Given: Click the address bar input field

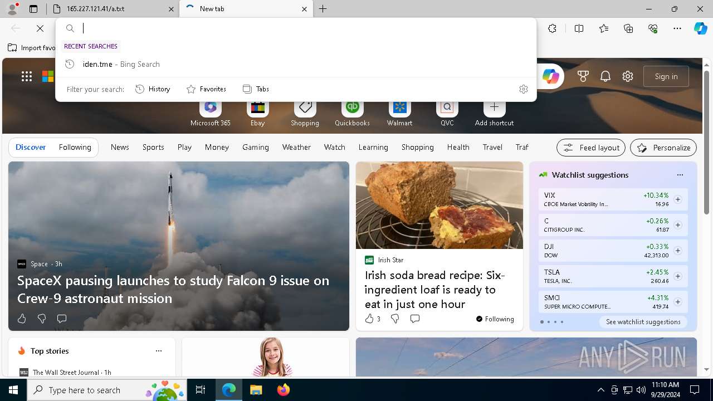Looking at the screenshot, I should [306, 28].
